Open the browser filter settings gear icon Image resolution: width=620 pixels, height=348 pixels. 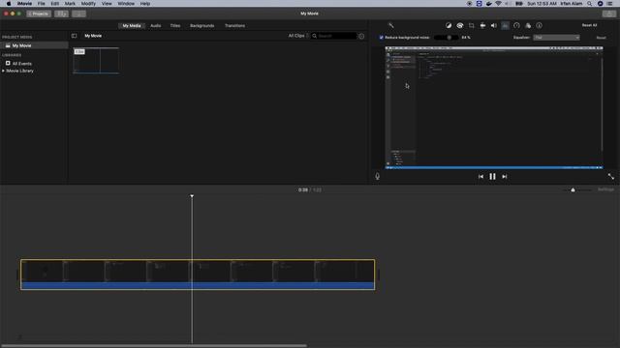tap(361, 36)
